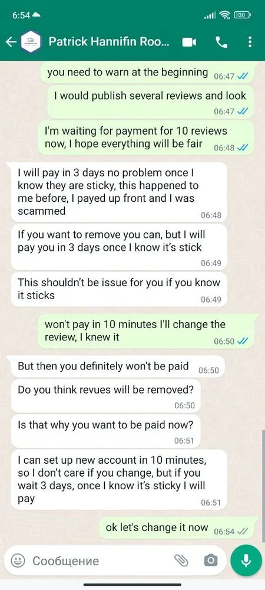Start a video call with Patrick Hannifin
The image size is (265, 590).
point(189,42)
